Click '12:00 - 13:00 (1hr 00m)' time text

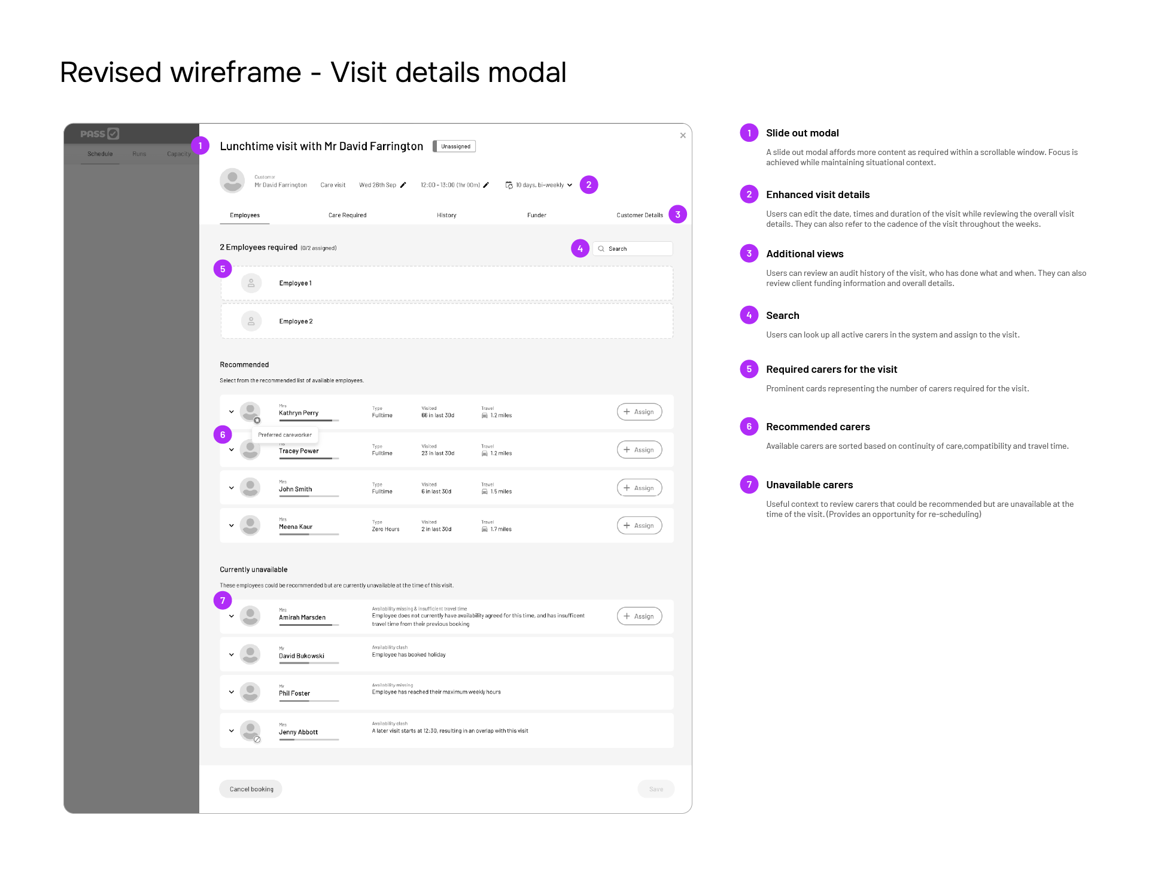450,185
